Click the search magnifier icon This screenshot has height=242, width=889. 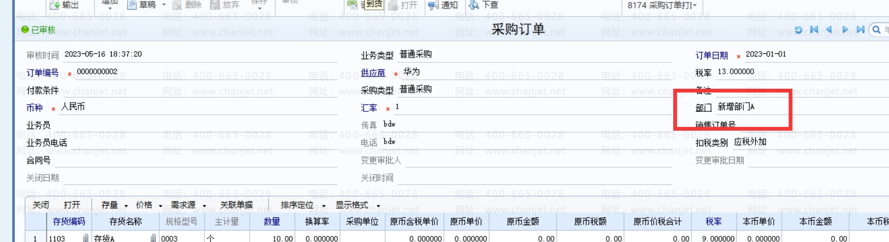pyautogui.click(x=877, y=30)
